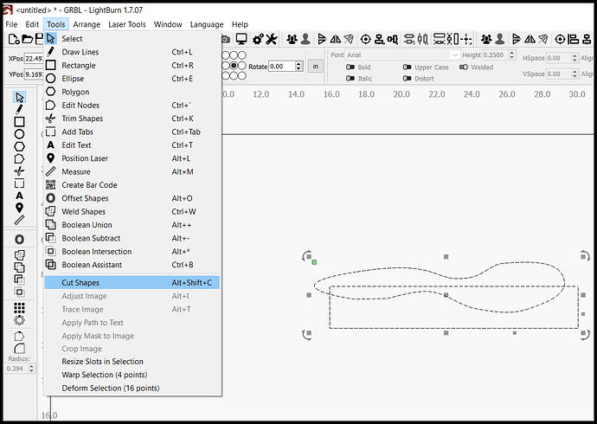
Task: Click the Rotate value input field
Action: (282, 67)
